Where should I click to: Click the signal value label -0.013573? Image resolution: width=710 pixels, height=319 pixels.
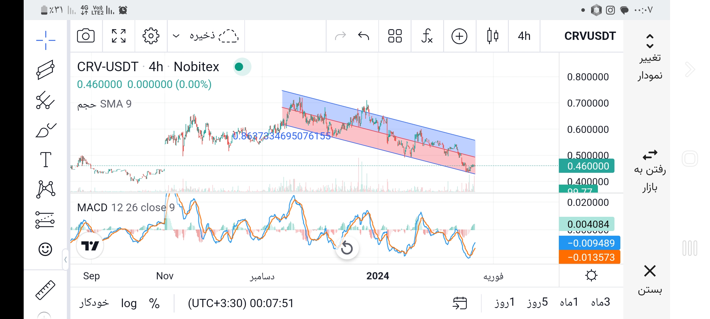(589, 257)
